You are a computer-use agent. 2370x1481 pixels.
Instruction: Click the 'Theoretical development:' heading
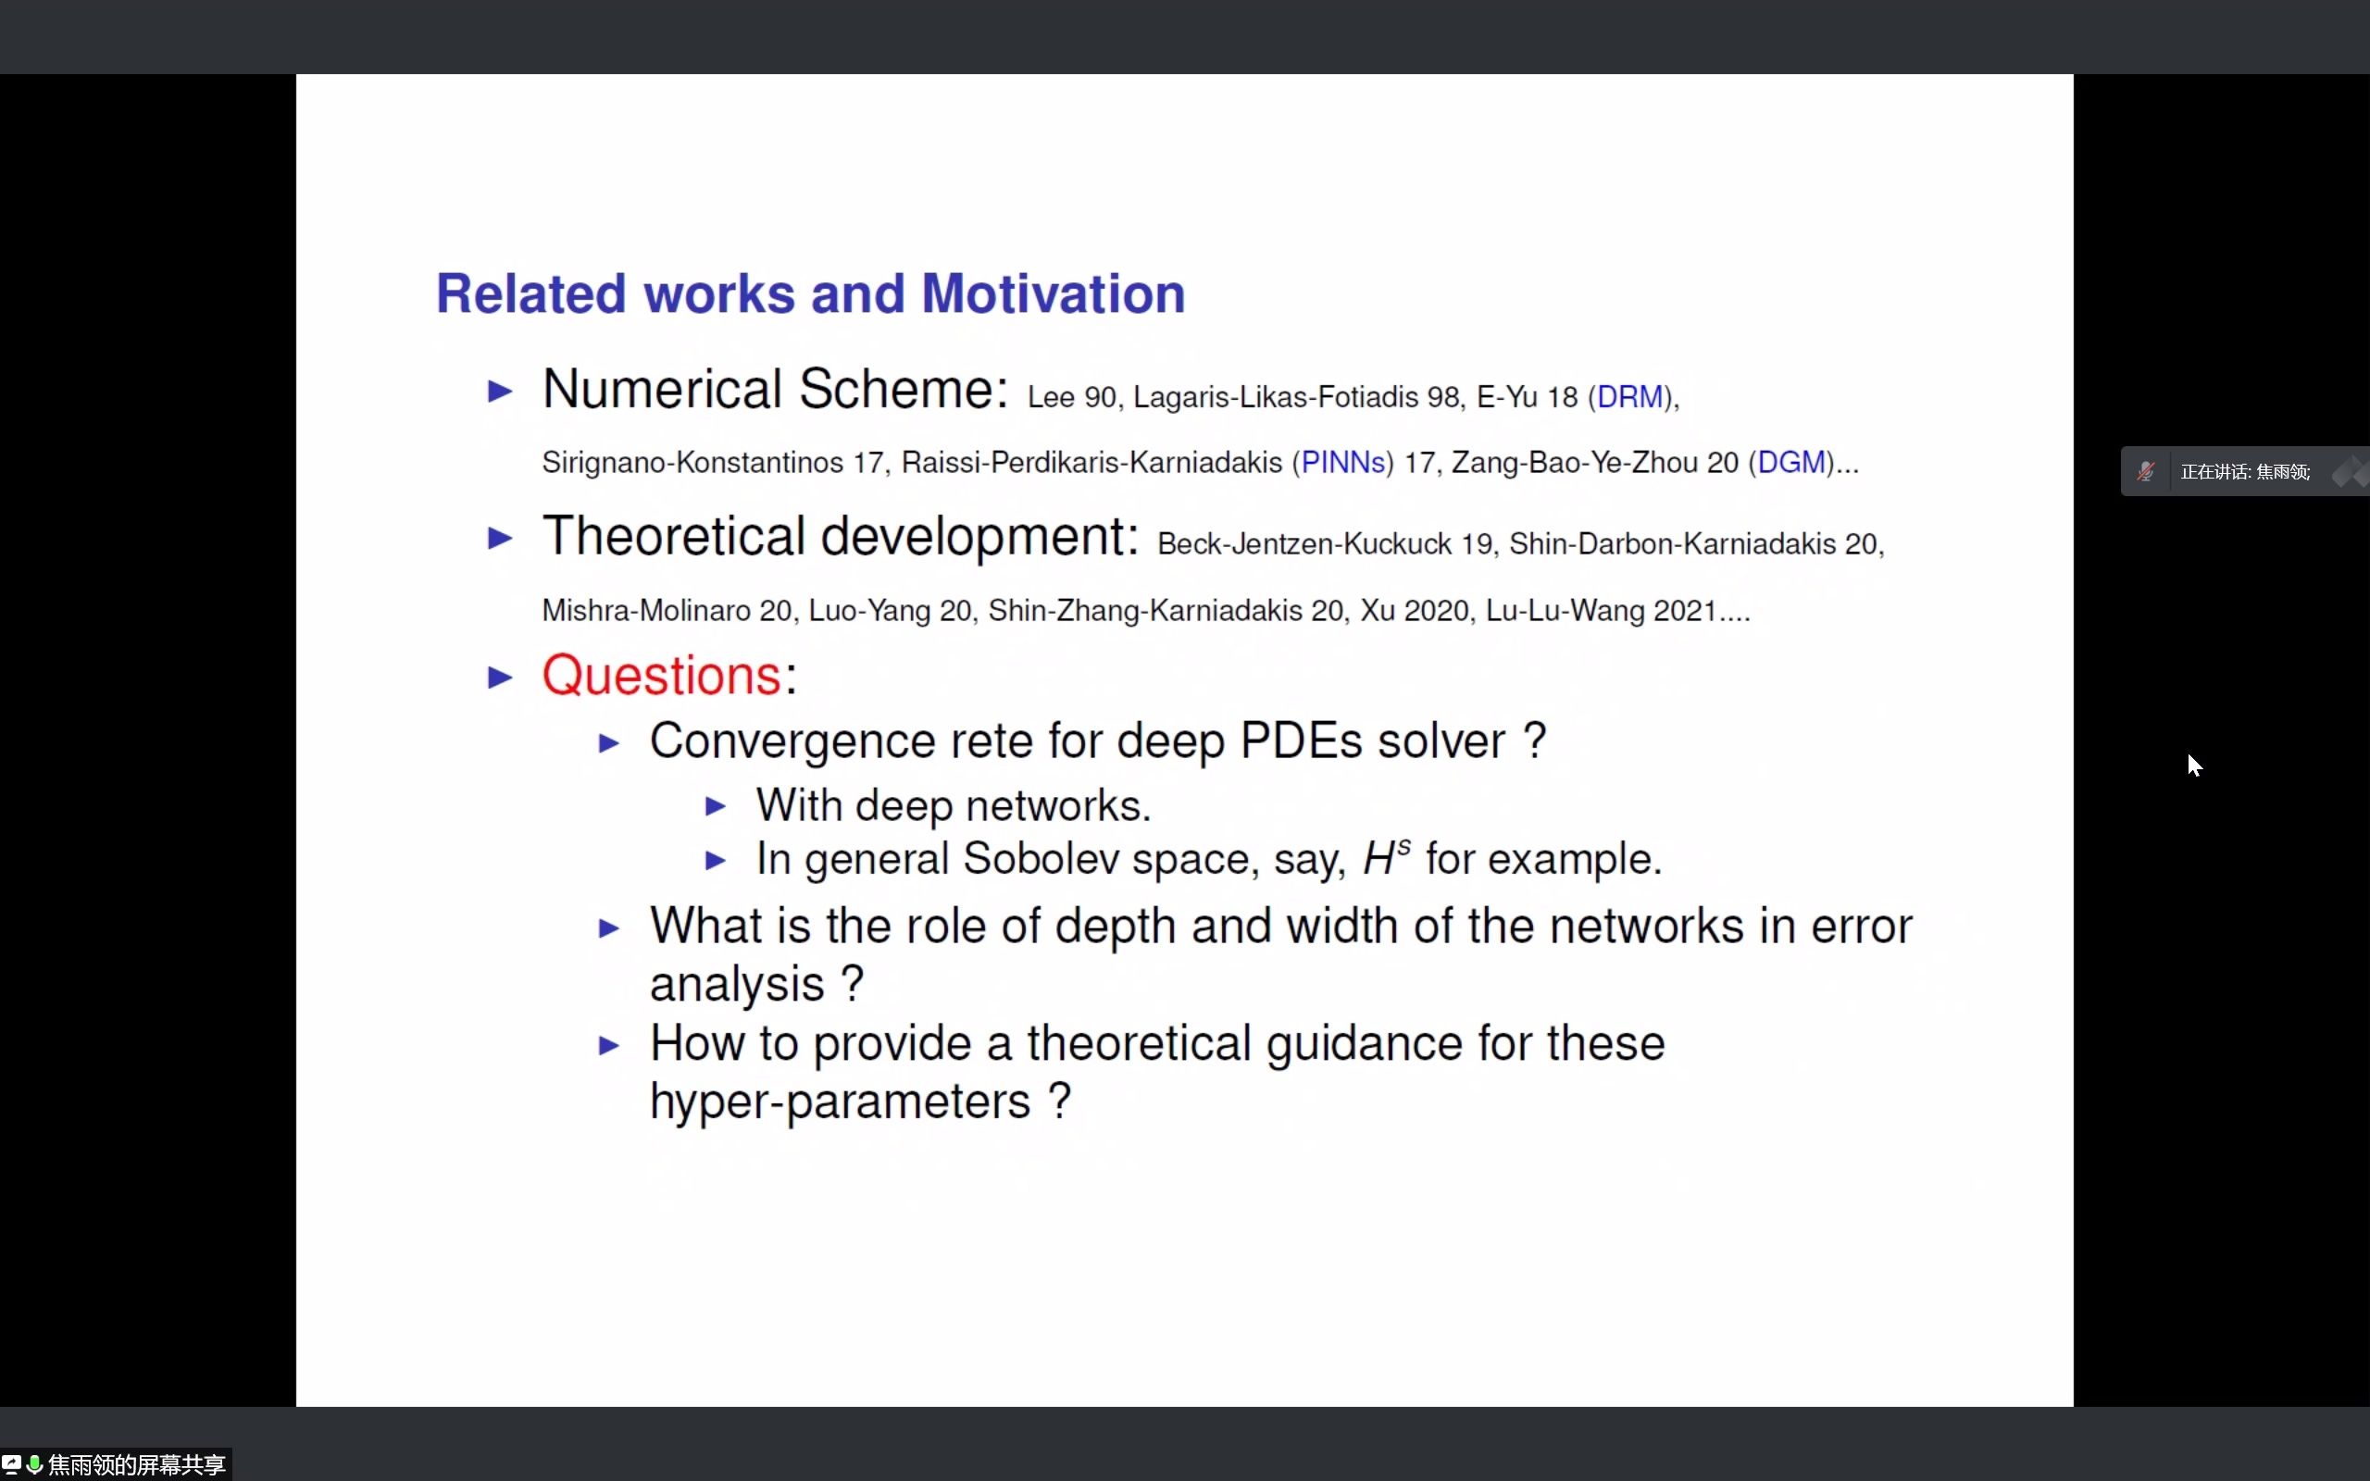(x=841, y=537)
